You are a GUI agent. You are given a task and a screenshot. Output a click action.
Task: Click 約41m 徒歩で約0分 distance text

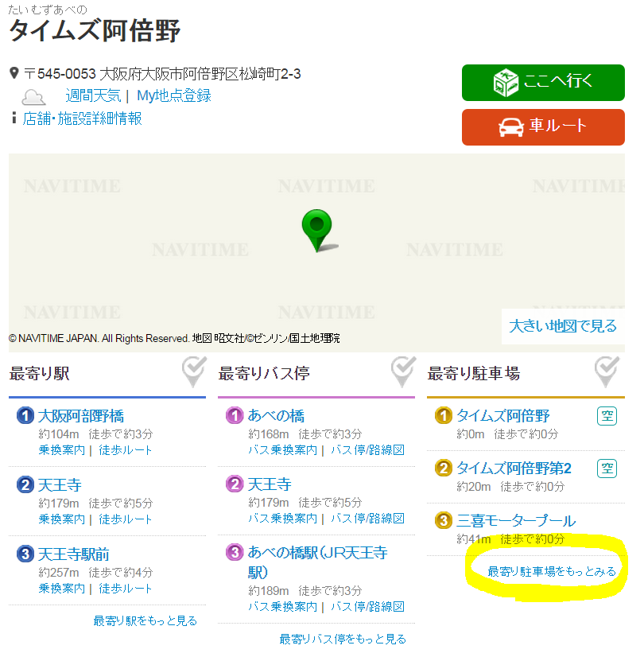point(510,539)
